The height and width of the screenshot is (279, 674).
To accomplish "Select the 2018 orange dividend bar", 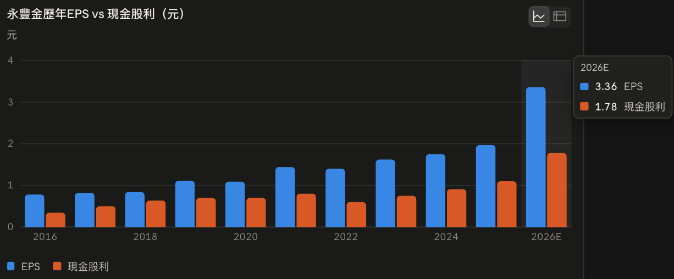I will [156, 214].
